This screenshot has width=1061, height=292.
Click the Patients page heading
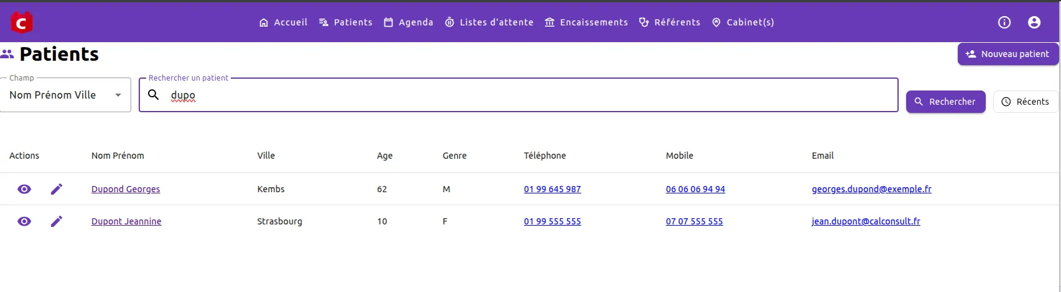(x=59, y=55)
